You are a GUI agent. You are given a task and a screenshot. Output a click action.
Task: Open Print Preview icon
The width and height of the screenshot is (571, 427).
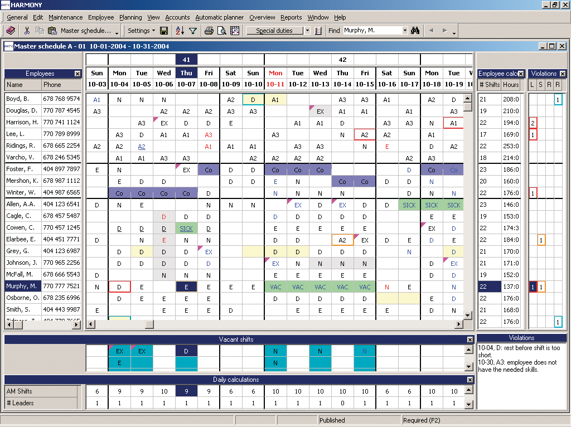(x=222, y=31)
